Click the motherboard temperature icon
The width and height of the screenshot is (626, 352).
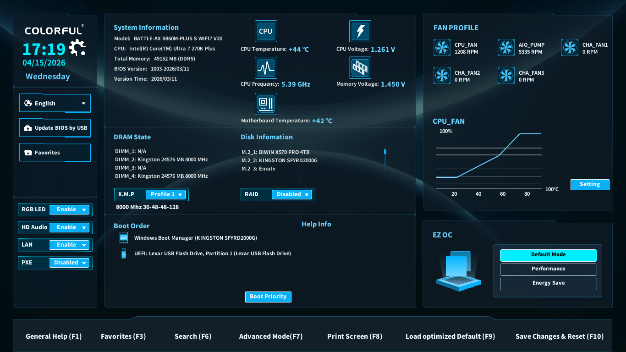(x=265, y=104)
